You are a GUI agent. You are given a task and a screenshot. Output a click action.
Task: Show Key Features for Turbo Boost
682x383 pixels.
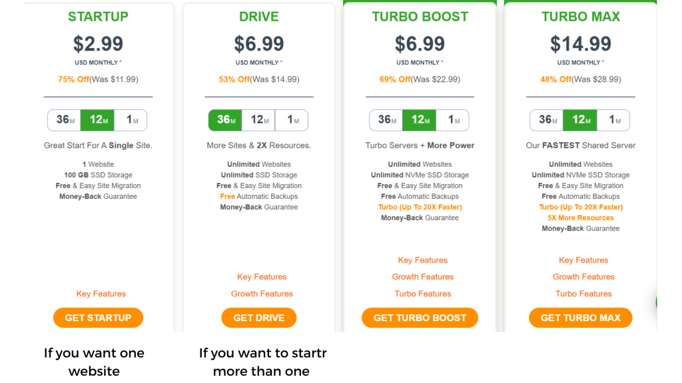(x=423, y=260)
